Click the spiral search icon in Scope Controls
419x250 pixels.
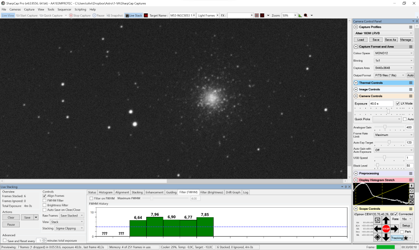tap(378, 220)
